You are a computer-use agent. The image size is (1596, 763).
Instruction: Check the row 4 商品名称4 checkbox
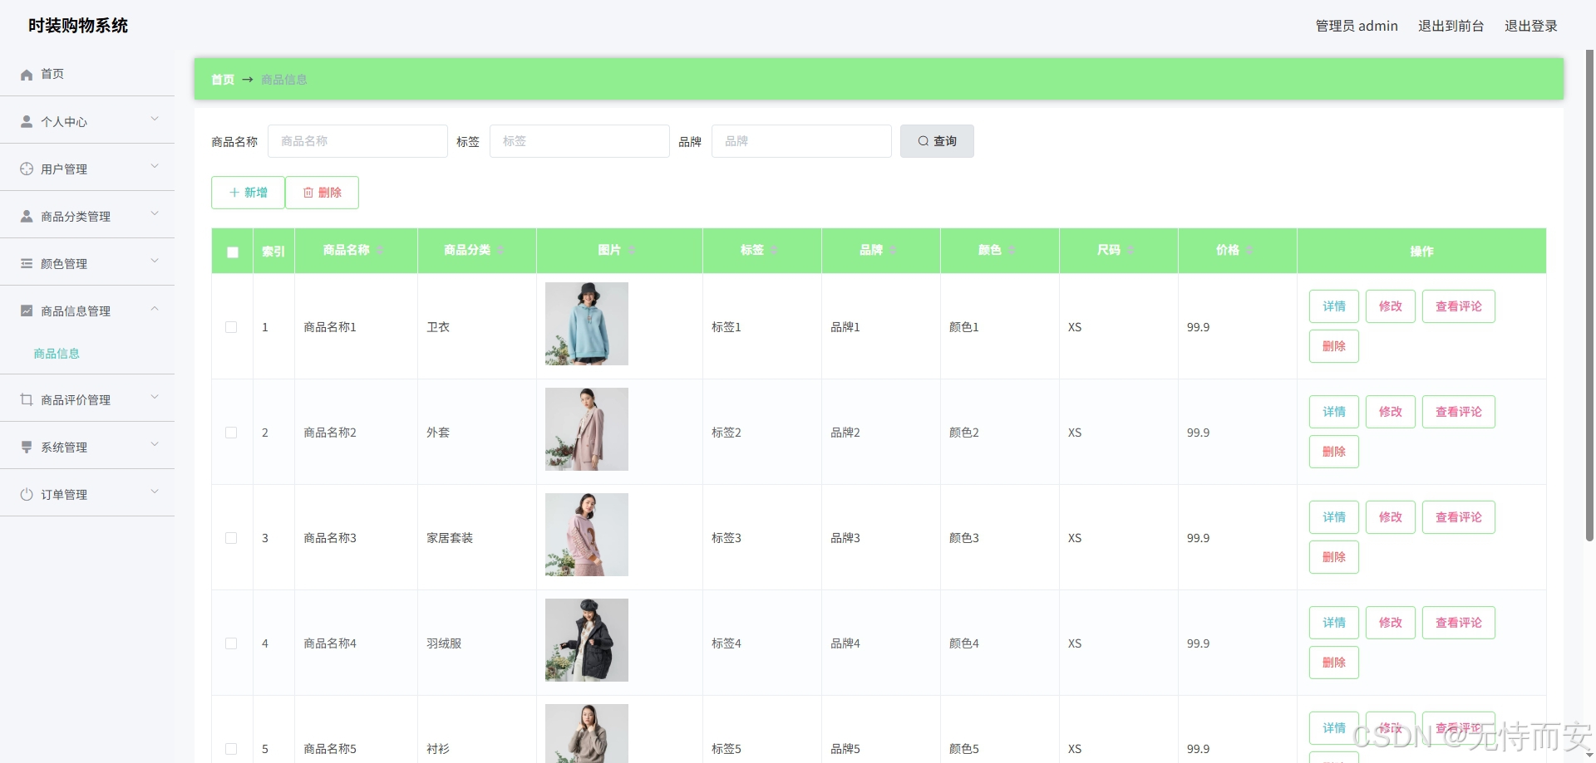coord(231,643)
